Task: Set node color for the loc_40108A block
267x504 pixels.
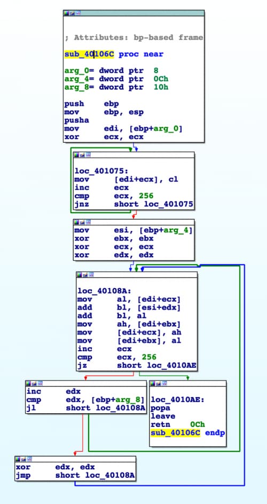Action: 80,275
